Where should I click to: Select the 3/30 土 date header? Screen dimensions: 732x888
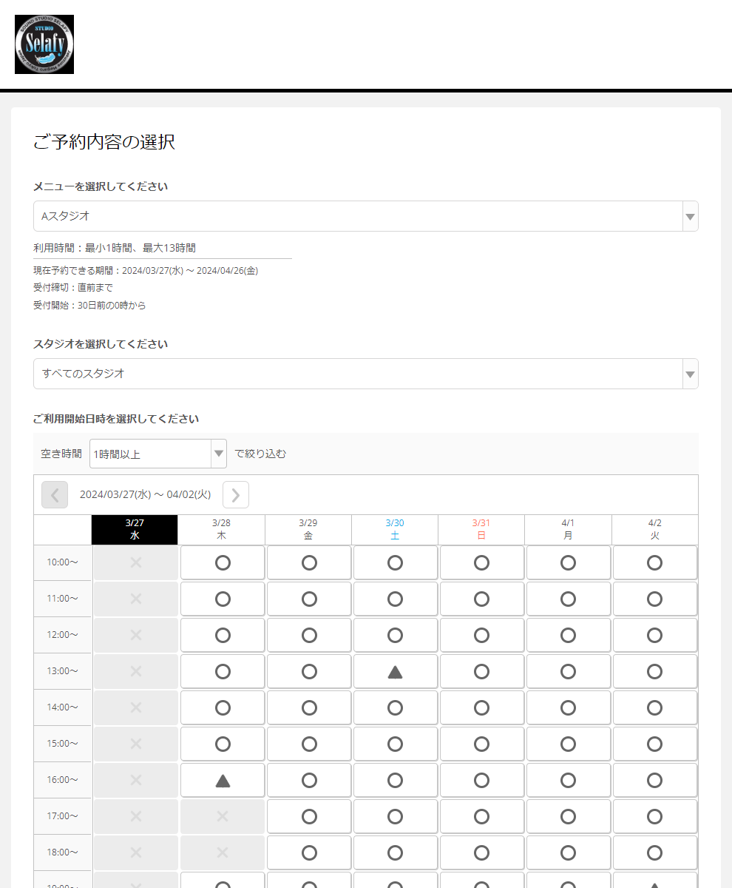tap(395, 529)
